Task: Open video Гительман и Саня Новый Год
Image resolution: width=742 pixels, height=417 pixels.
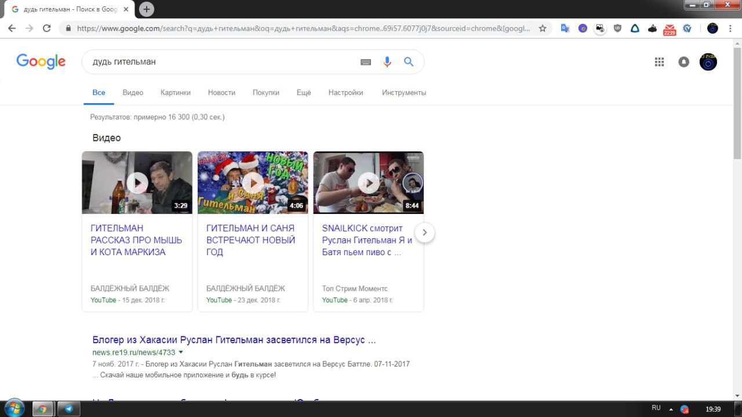Action: click(x=250, y=240)
